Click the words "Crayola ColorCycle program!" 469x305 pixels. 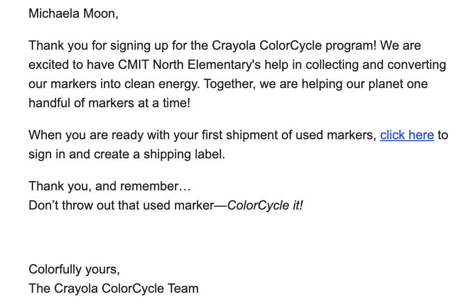294,46
